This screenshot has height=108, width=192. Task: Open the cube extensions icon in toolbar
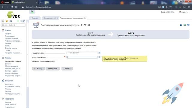(184, 7)
